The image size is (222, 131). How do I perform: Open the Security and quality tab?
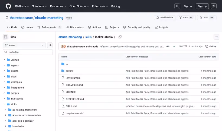point(137,27)
